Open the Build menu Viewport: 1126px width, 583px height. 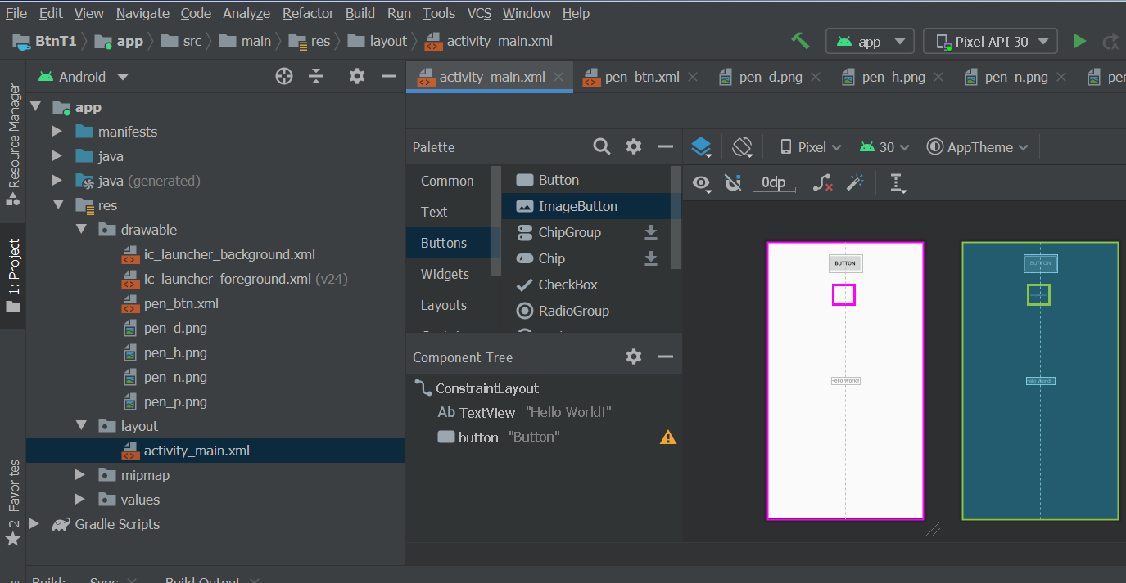(x=360, y=13)
